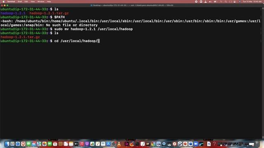This screenshot has width=264, height=148.
Task: Click 'hadoop-1.2.1.tar.gz' after second ls
Action: (x=20, y=37)
